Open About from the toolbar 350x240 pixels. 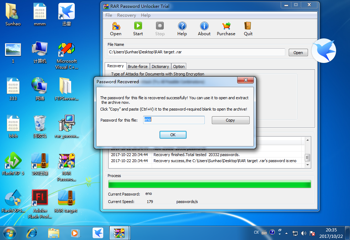pos(204,29)
